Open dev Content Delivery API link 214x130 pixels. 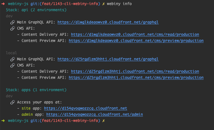tap(135, 34)
